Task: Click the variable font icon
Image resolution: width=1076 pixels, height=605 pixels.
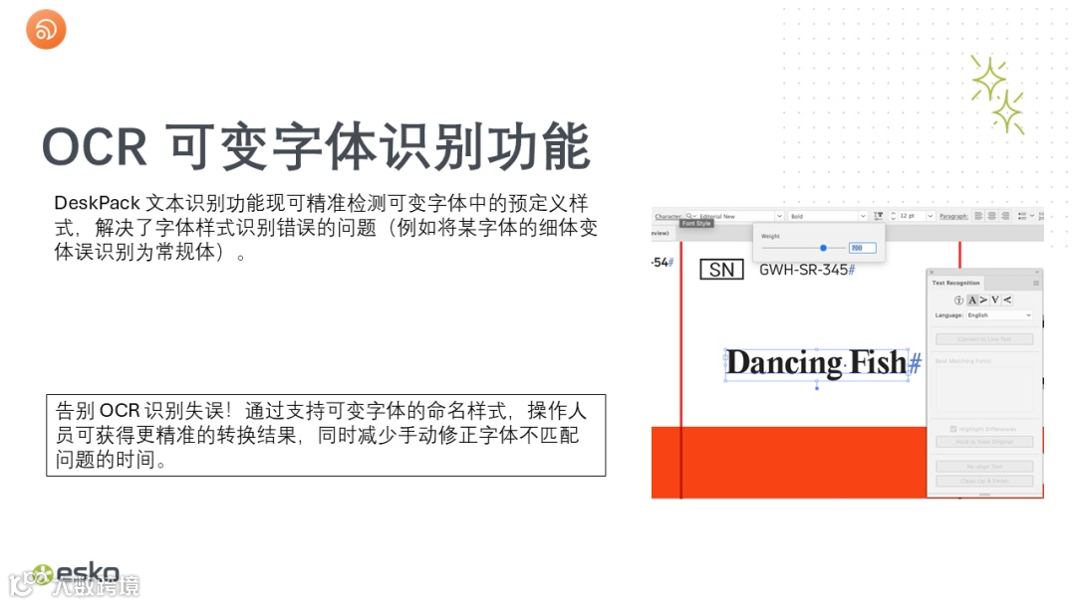Action: (879, 216)
